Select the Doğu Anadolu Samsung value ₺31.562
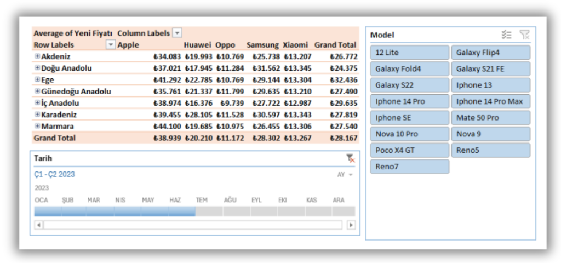Image resolution: width=561 pixels, height=263 pixels. 266,68
